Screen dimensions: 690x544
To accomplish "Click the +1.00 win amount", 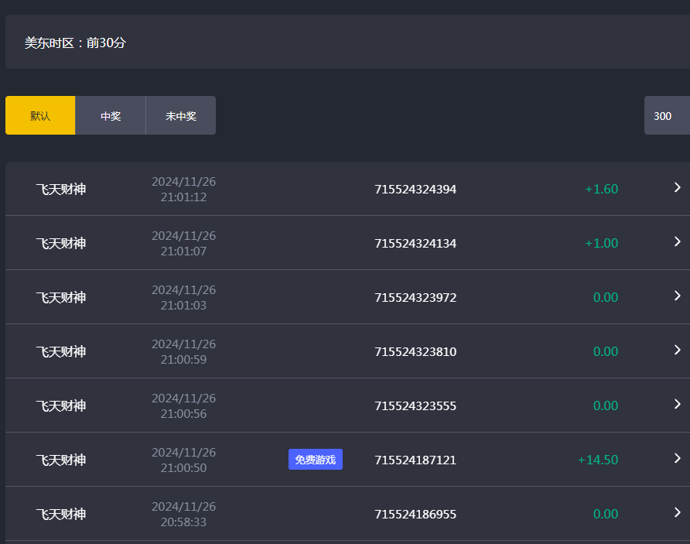I will coord(601,243).
